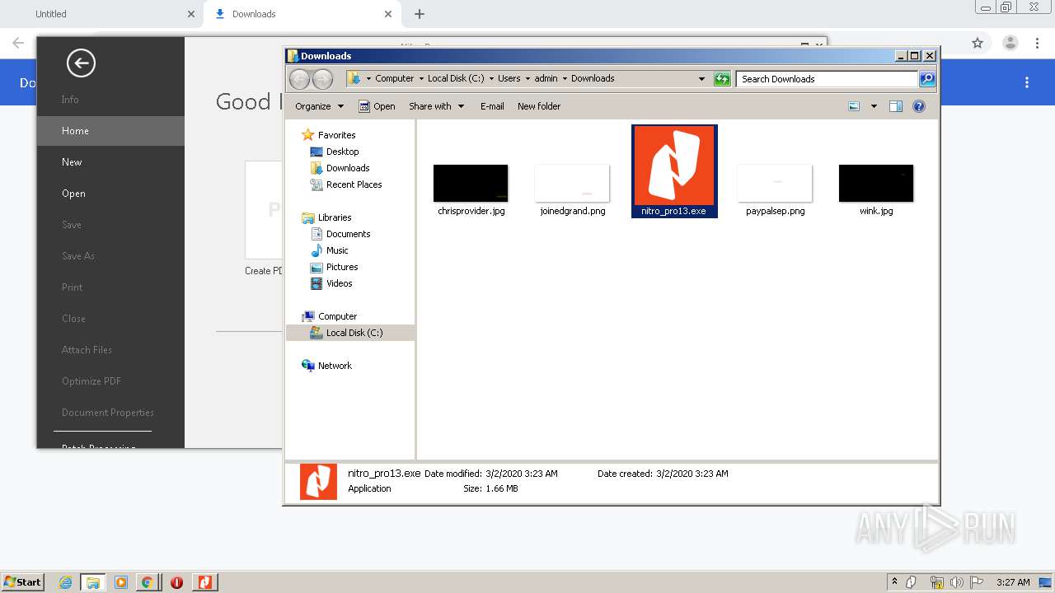
Task: Open Explorer help icon
Action: coord(919,106)
